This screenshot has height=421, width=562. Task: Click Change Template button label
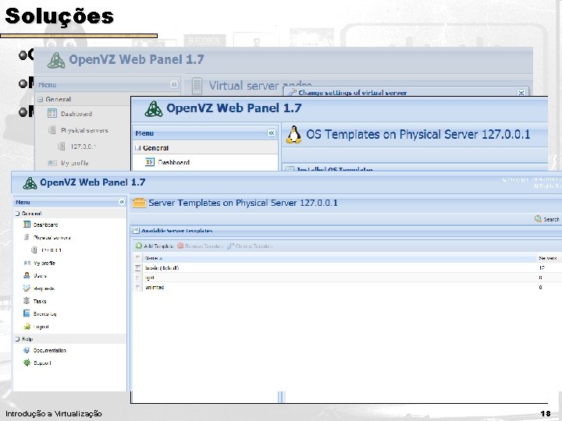click(x=254, y=246)
